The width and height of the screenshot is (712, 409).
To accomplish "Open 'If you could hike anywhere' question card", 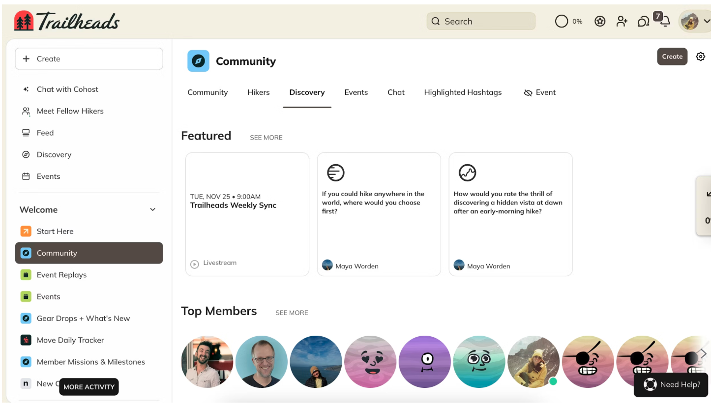I will [x=379, y=214].
